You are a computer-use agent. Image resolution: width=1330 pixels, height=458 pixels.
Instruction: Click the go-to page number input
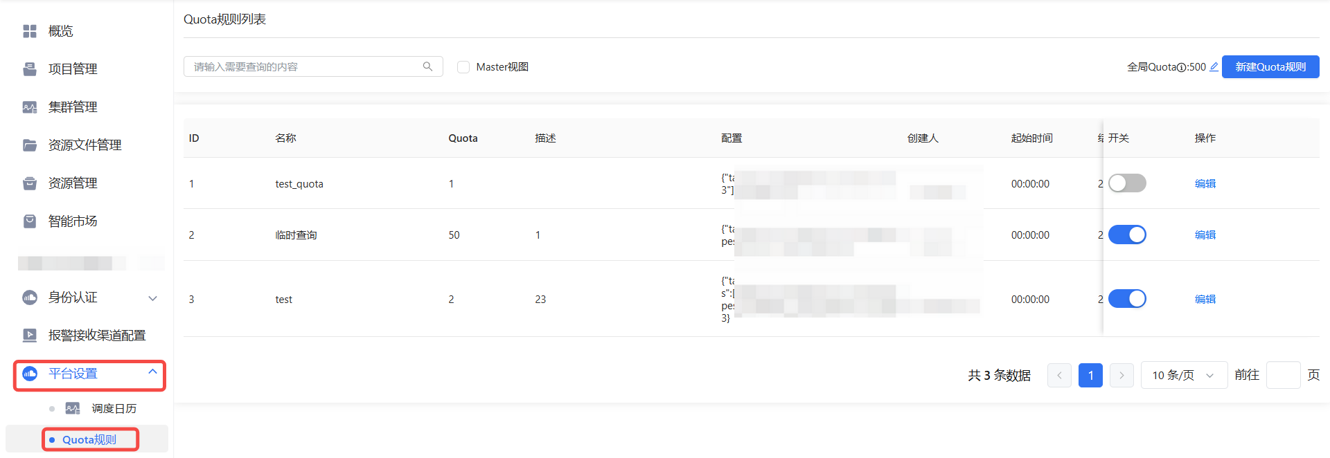[x=1282, y=375]
